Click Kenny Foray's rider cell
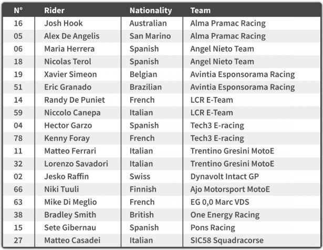323x250 pixels. coord(67,138)
